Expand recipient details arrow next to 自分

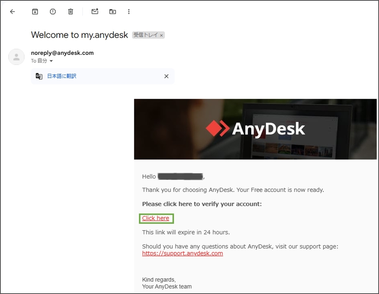pos(51,61)
